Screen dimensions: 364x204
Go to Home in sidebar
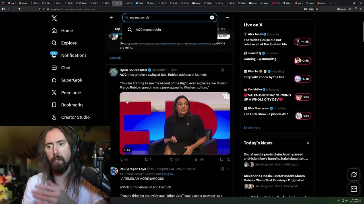[x=62, y=31]
